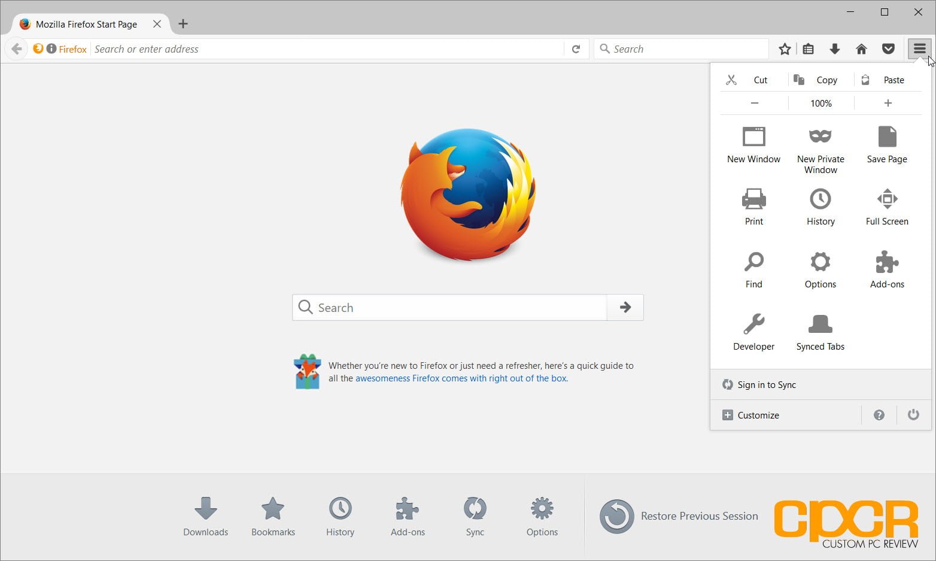This screenshot has width=936, height=561.
Task: Click the address bar field
Action: click(x=327, y=49)
